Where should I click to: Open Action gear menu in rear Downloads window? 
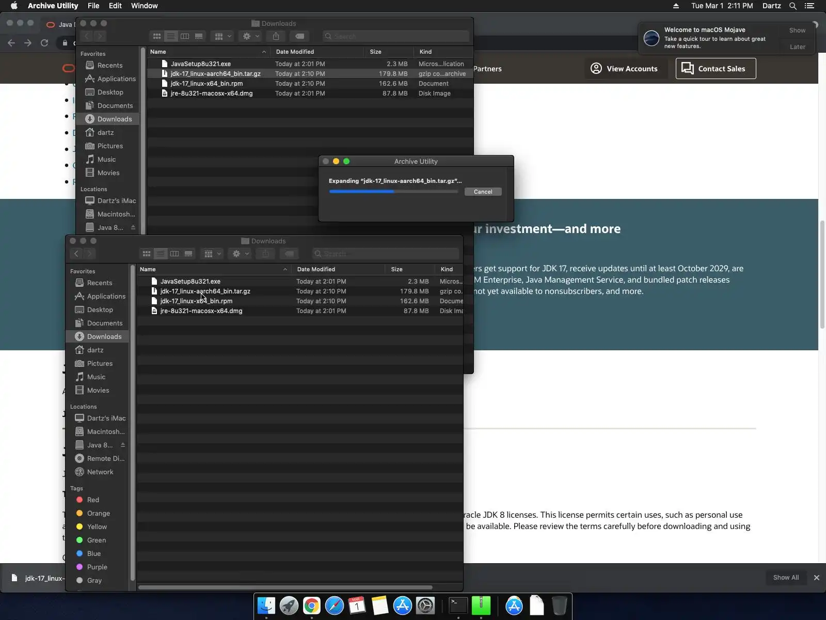(250, 36)
